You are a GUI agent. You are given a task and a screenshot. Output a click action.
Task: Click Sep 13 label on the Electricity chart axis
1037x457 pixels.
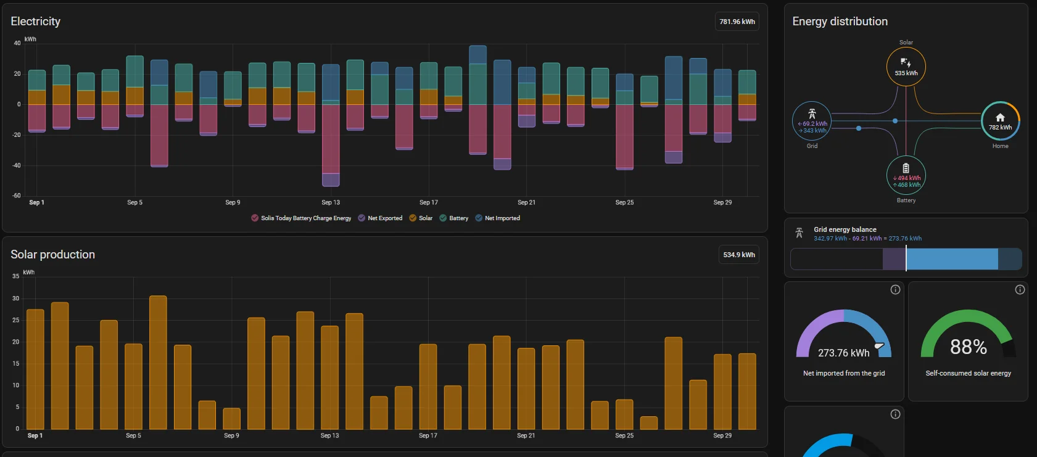tap(331, 202)
